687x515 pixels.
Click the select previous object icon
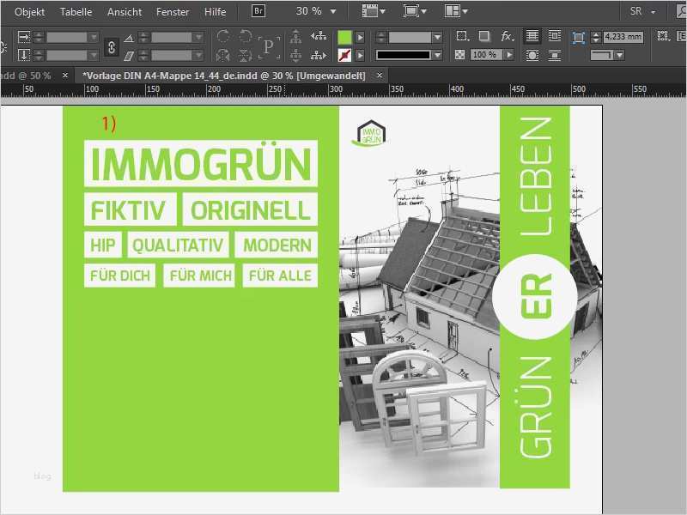(319, 36)
